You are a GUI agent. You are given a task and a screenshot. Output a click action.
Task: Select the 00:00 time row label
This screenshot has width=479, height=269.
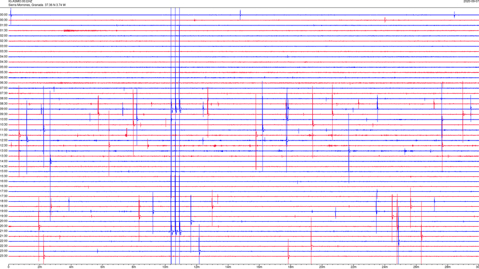4,14
